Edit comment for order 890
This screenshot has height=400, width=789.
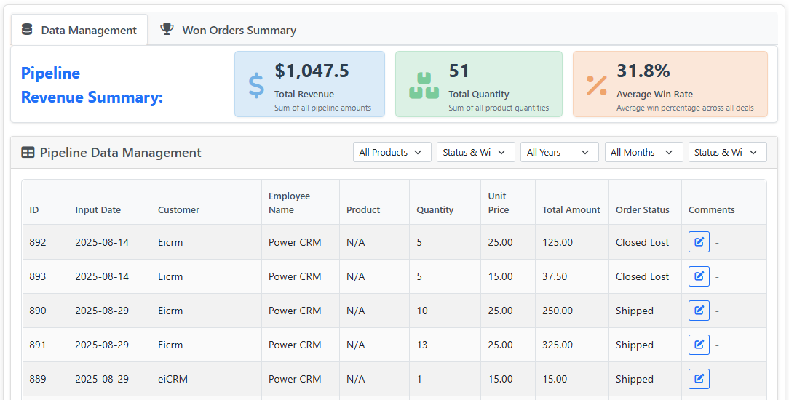click(699, 310)
